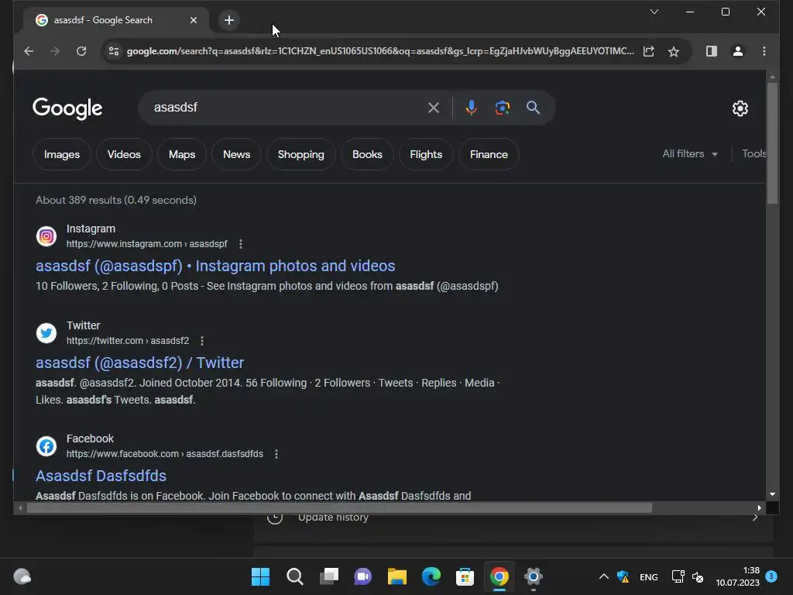Open the tab search dropdown arrow
This screenshot has width=793, height=595.
[x=654, y=12]
